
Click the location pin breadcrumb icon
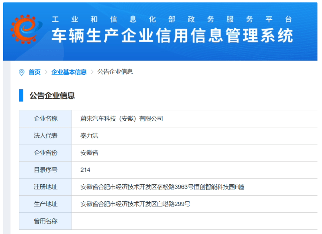pos(22,72)
